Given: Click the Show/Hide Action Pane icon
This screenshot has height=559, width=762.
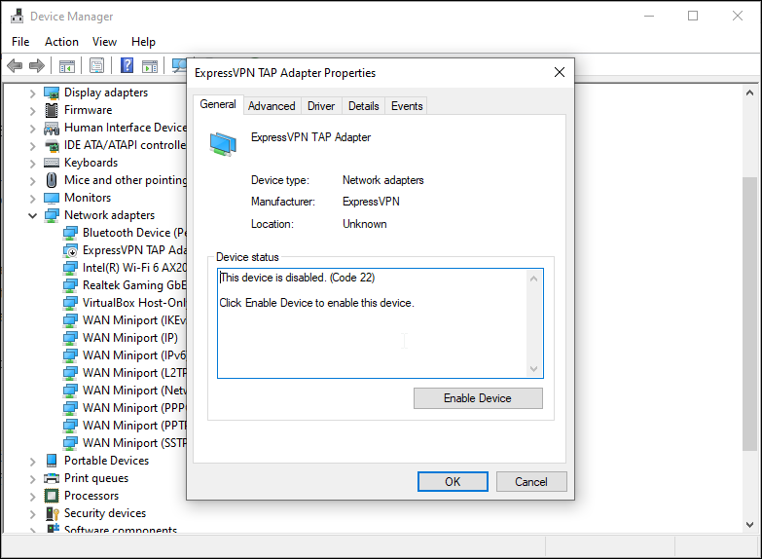Looking at the screenshot, I should 150,65.
